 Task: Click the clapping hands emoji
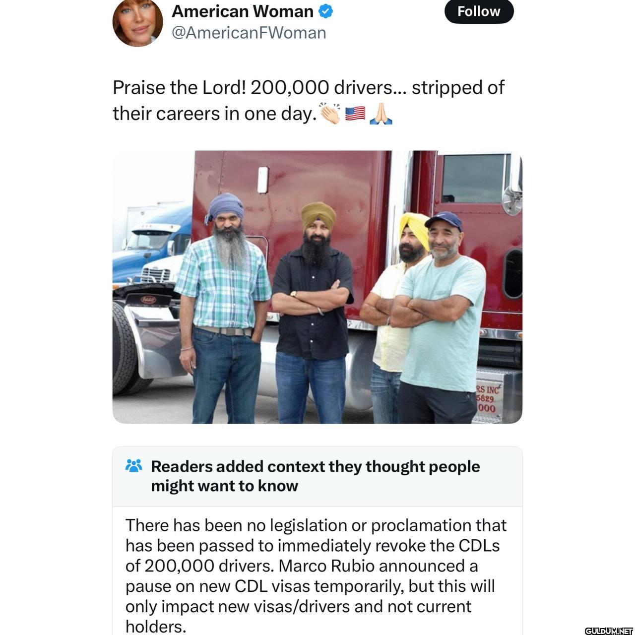(330, 114)
